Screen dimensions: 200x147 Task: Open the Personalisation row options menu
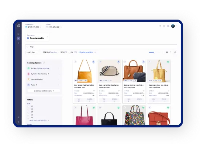point(59,79)
